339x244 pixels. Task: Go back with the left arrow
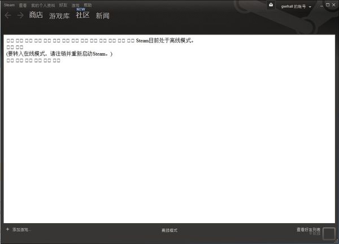click(x=8, y=15)
